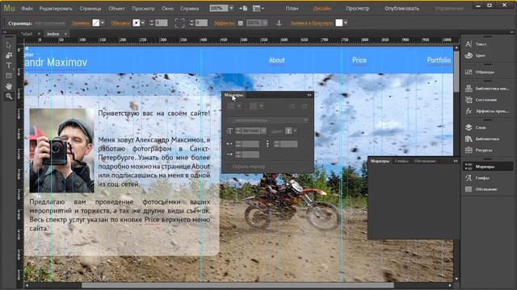This screenshot has height=290, width=517.
Task: Open the opacity percentage dropdown arrow
Action: [x=265, y=23]
